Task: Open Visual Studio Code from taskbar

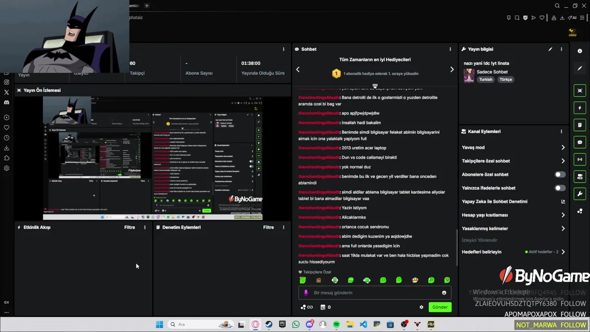Action: click(x=363, y=325)
